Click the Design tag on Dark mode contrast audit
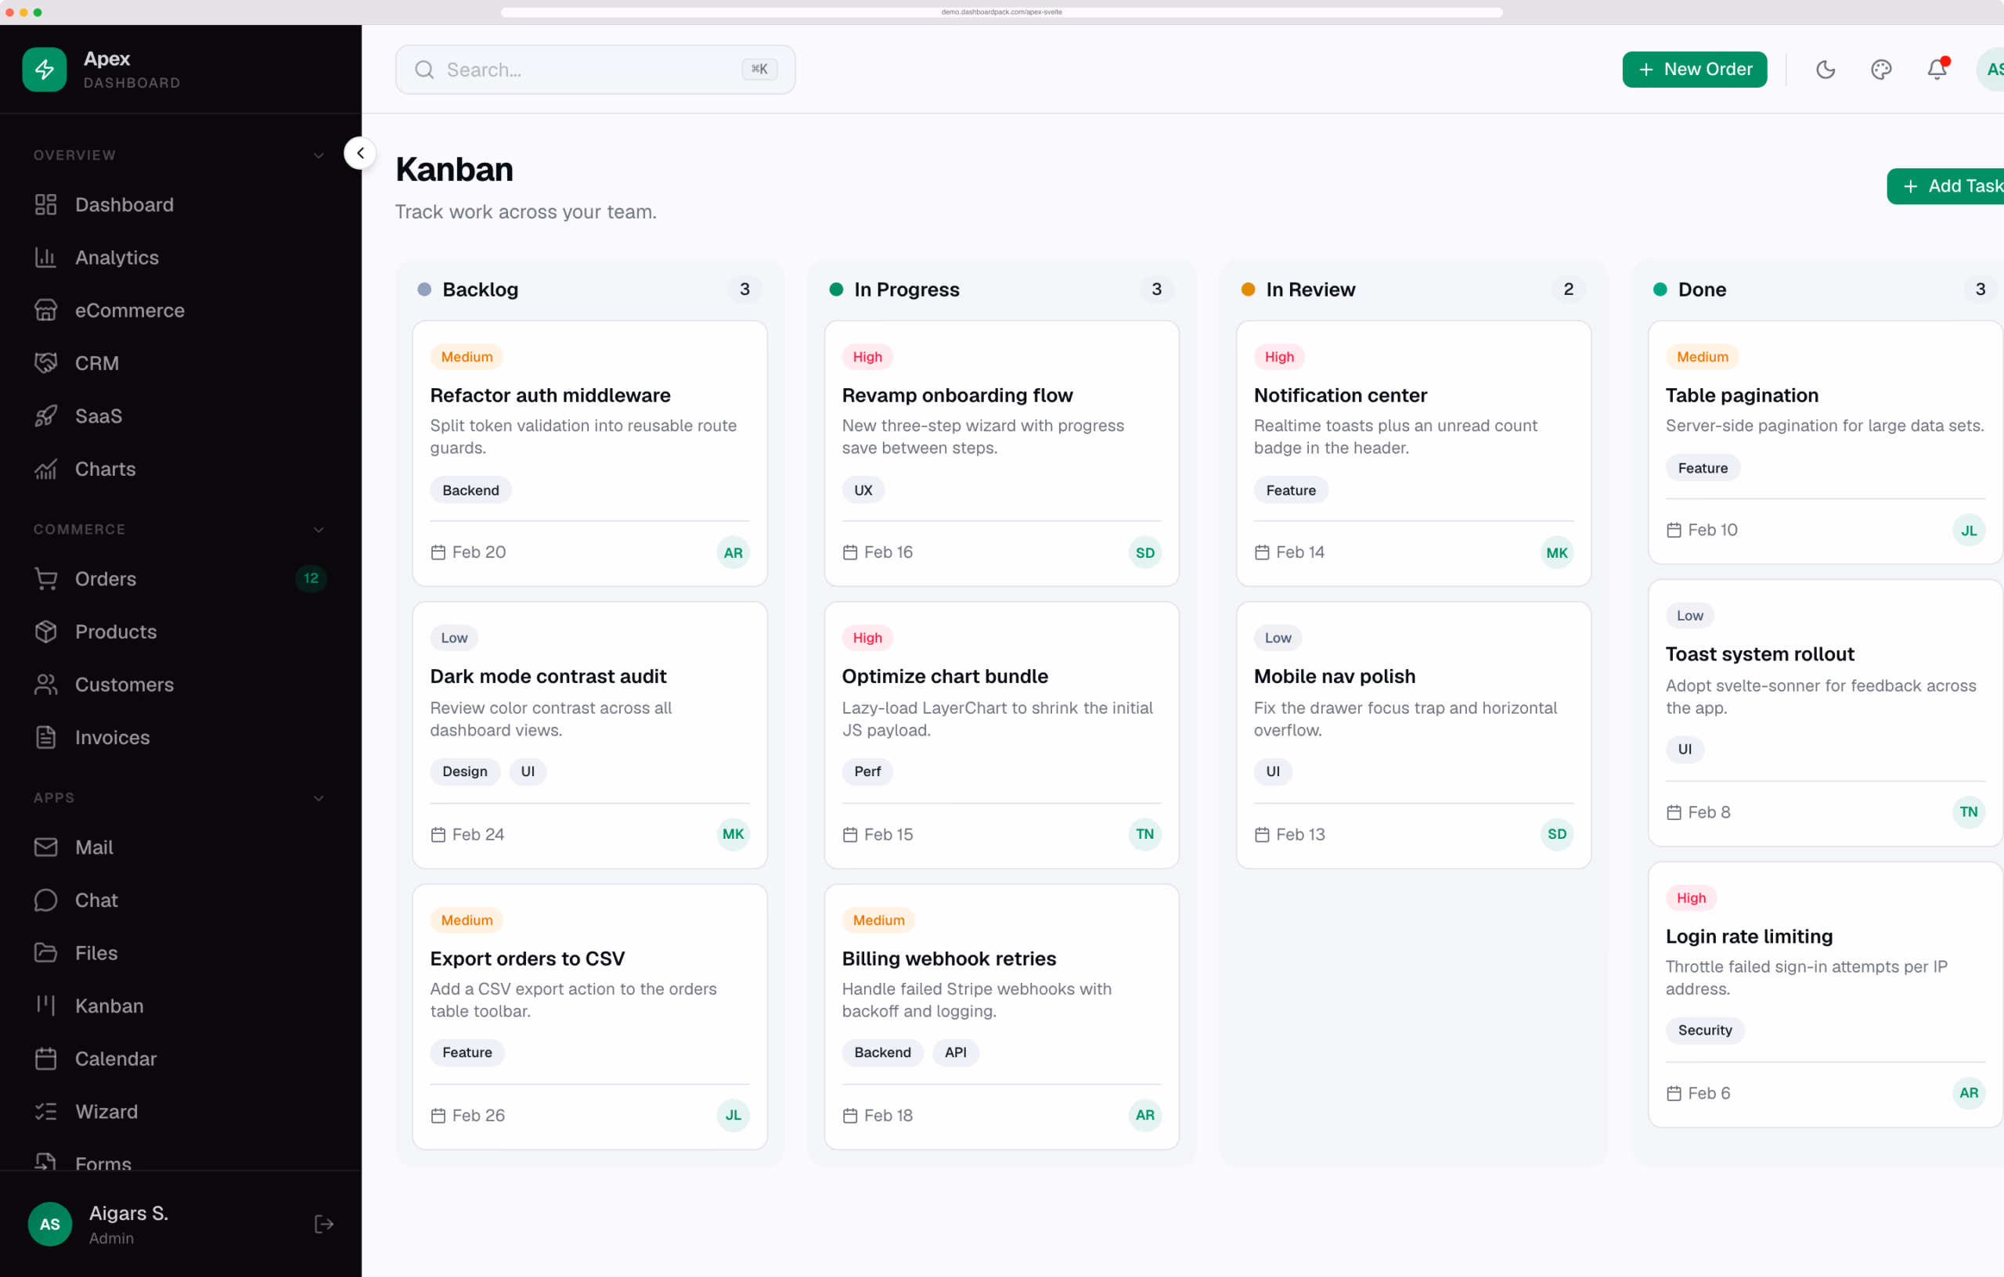 coord(464,772)
